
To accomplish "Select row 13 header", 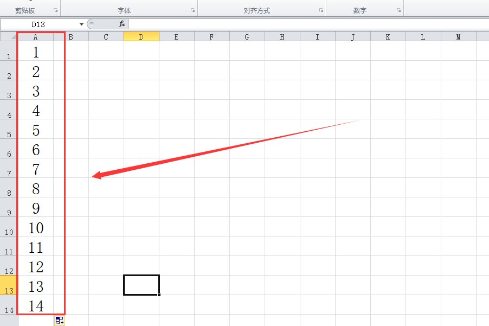I will click(9, 286).
